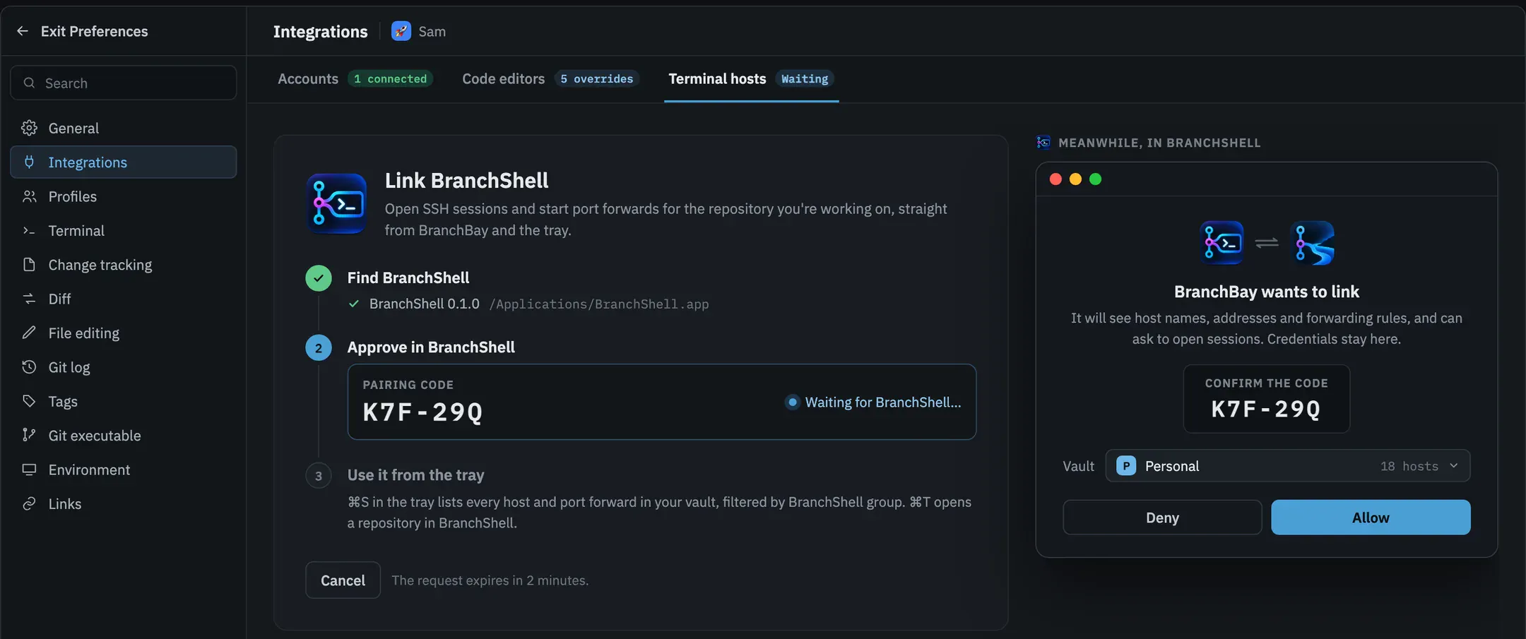Click Allow in the BranchShell dialog
The image size is (1526, 639).
pos(1371,518)
